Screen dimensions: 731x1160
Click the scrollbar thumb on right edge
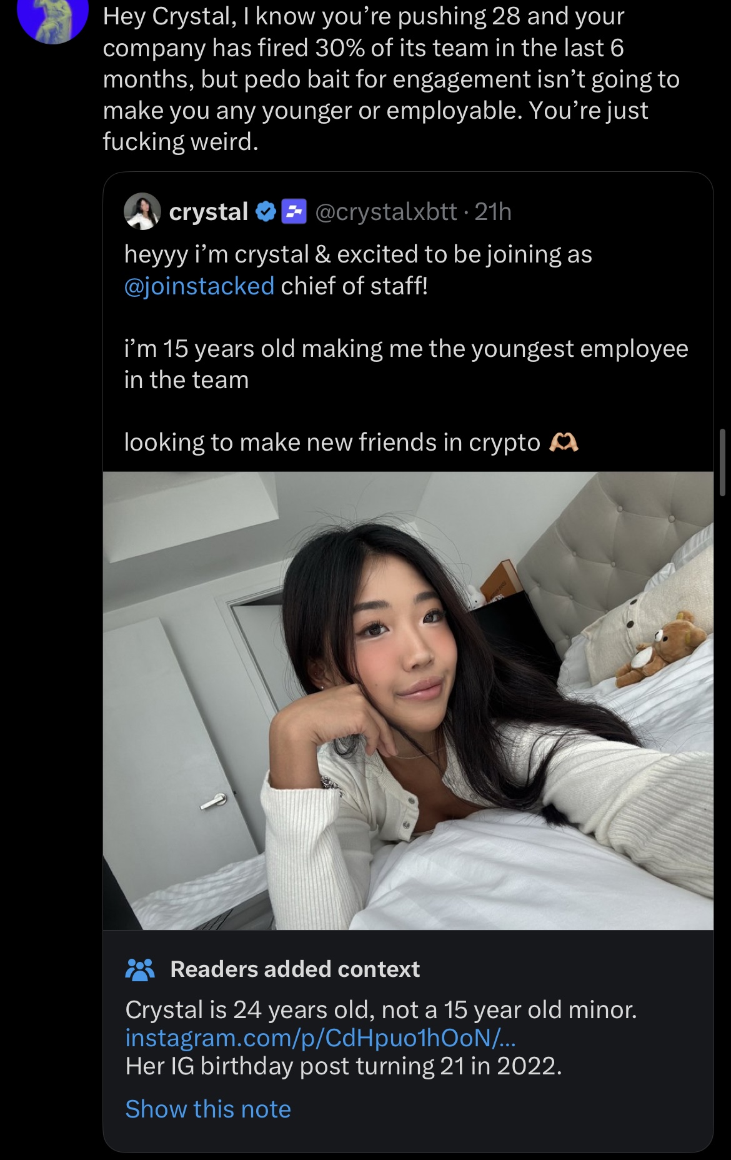click(x=722, y=462)
